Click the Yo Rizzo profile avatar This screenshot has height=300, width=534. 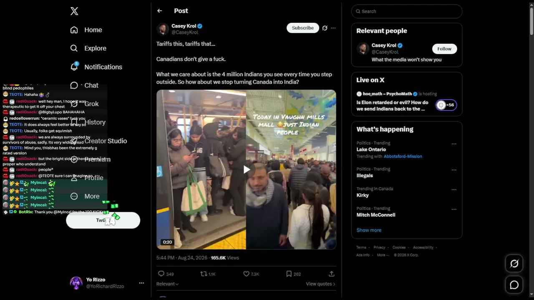click(x=76, y=283)
